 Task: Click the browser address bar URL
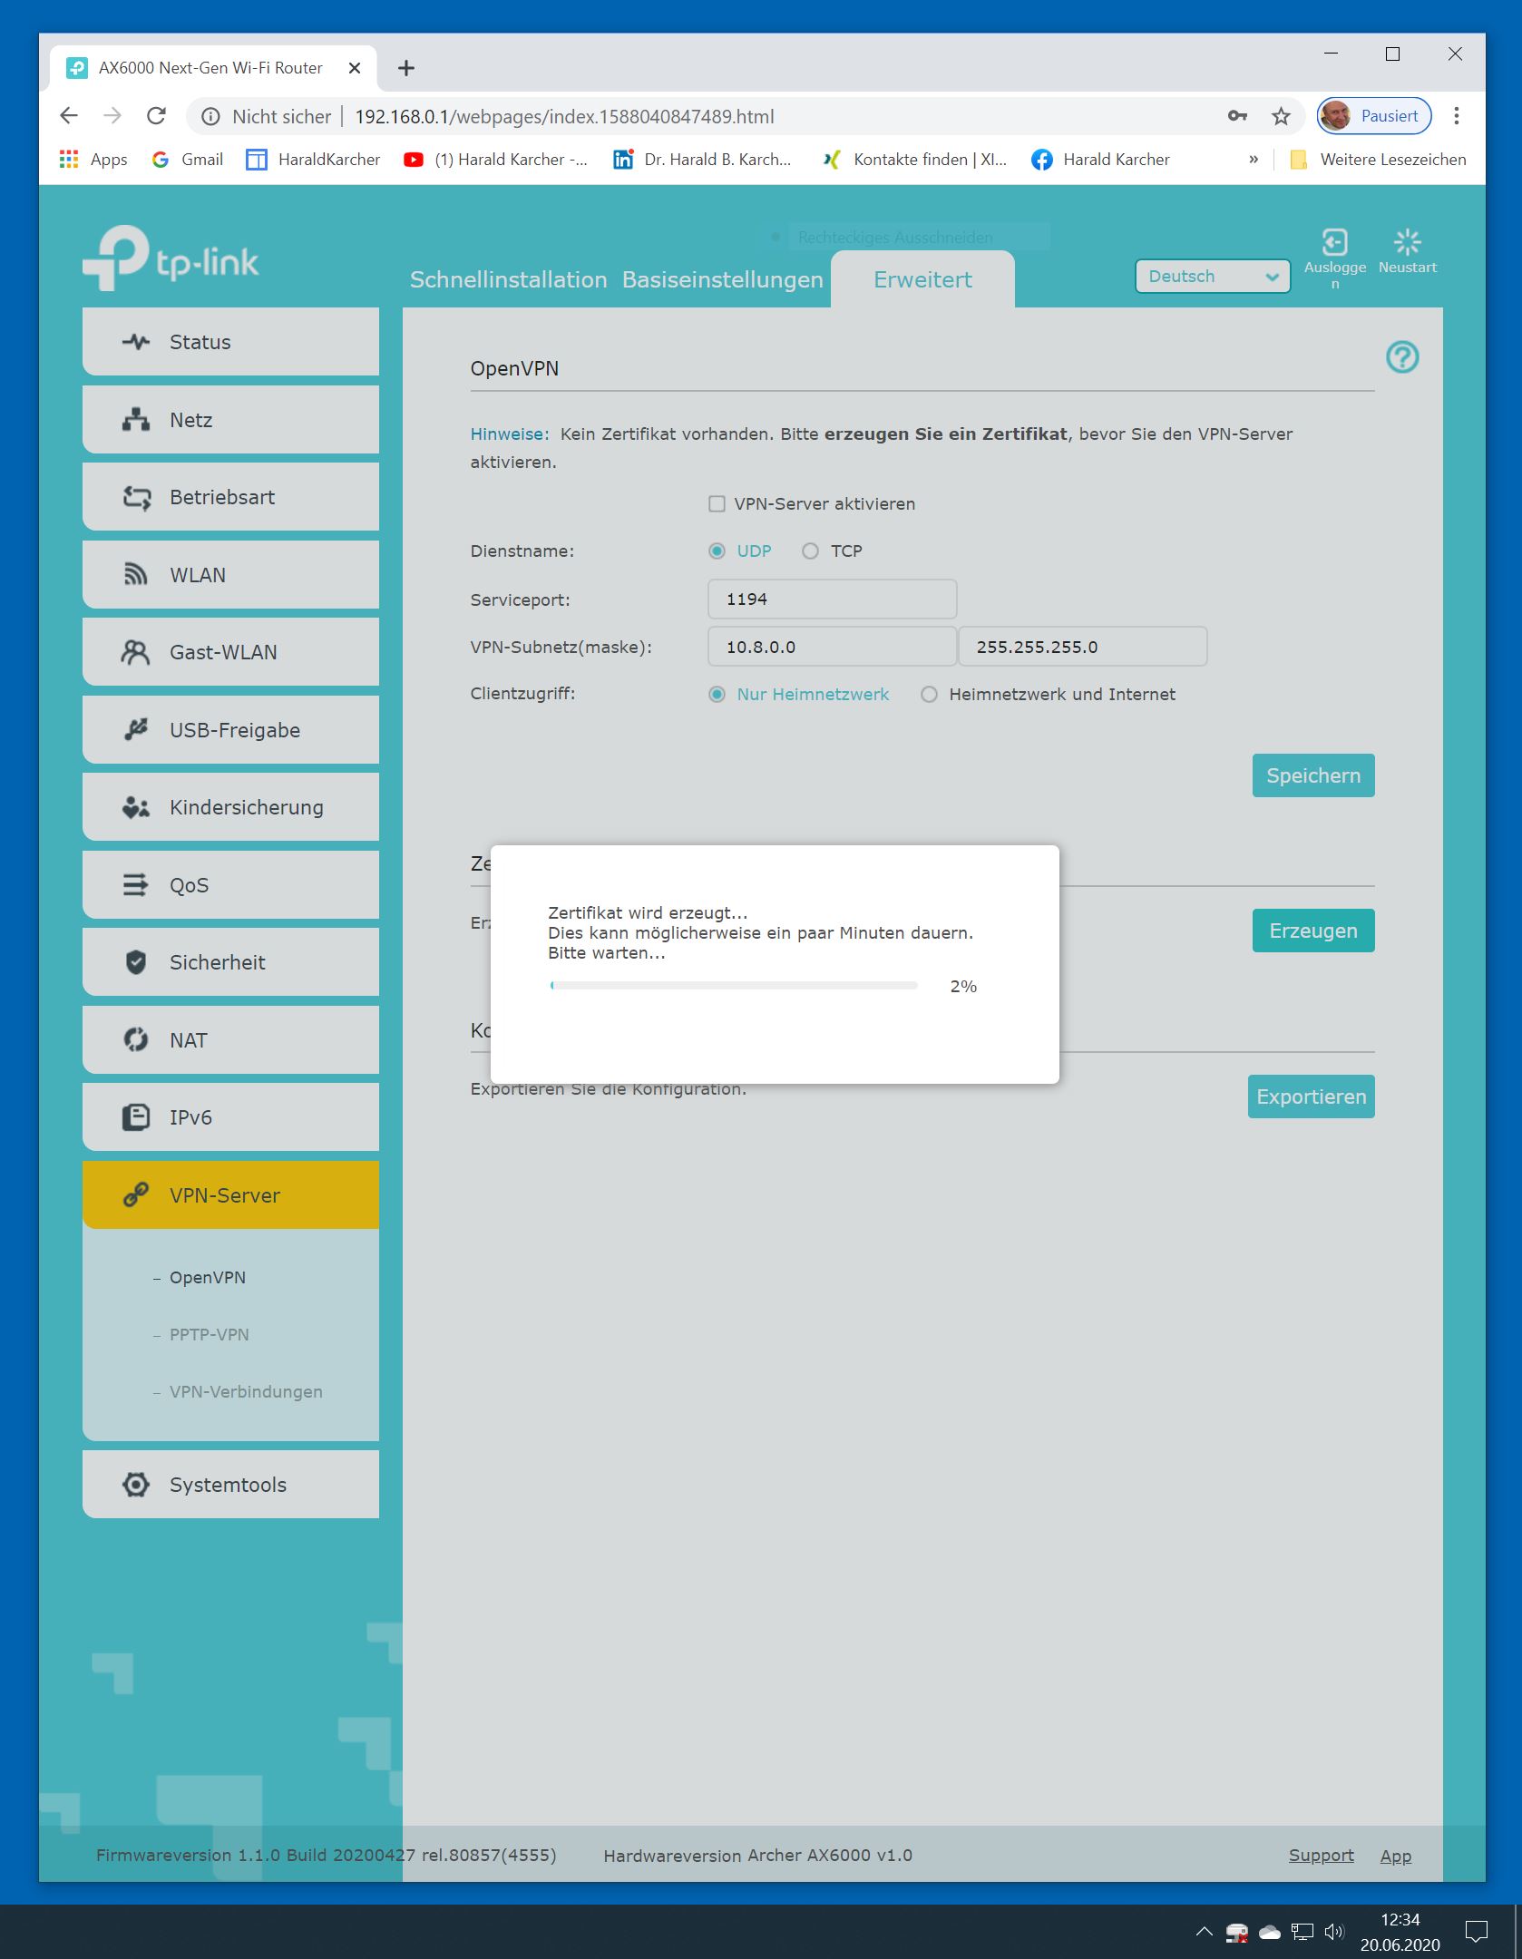565,116
